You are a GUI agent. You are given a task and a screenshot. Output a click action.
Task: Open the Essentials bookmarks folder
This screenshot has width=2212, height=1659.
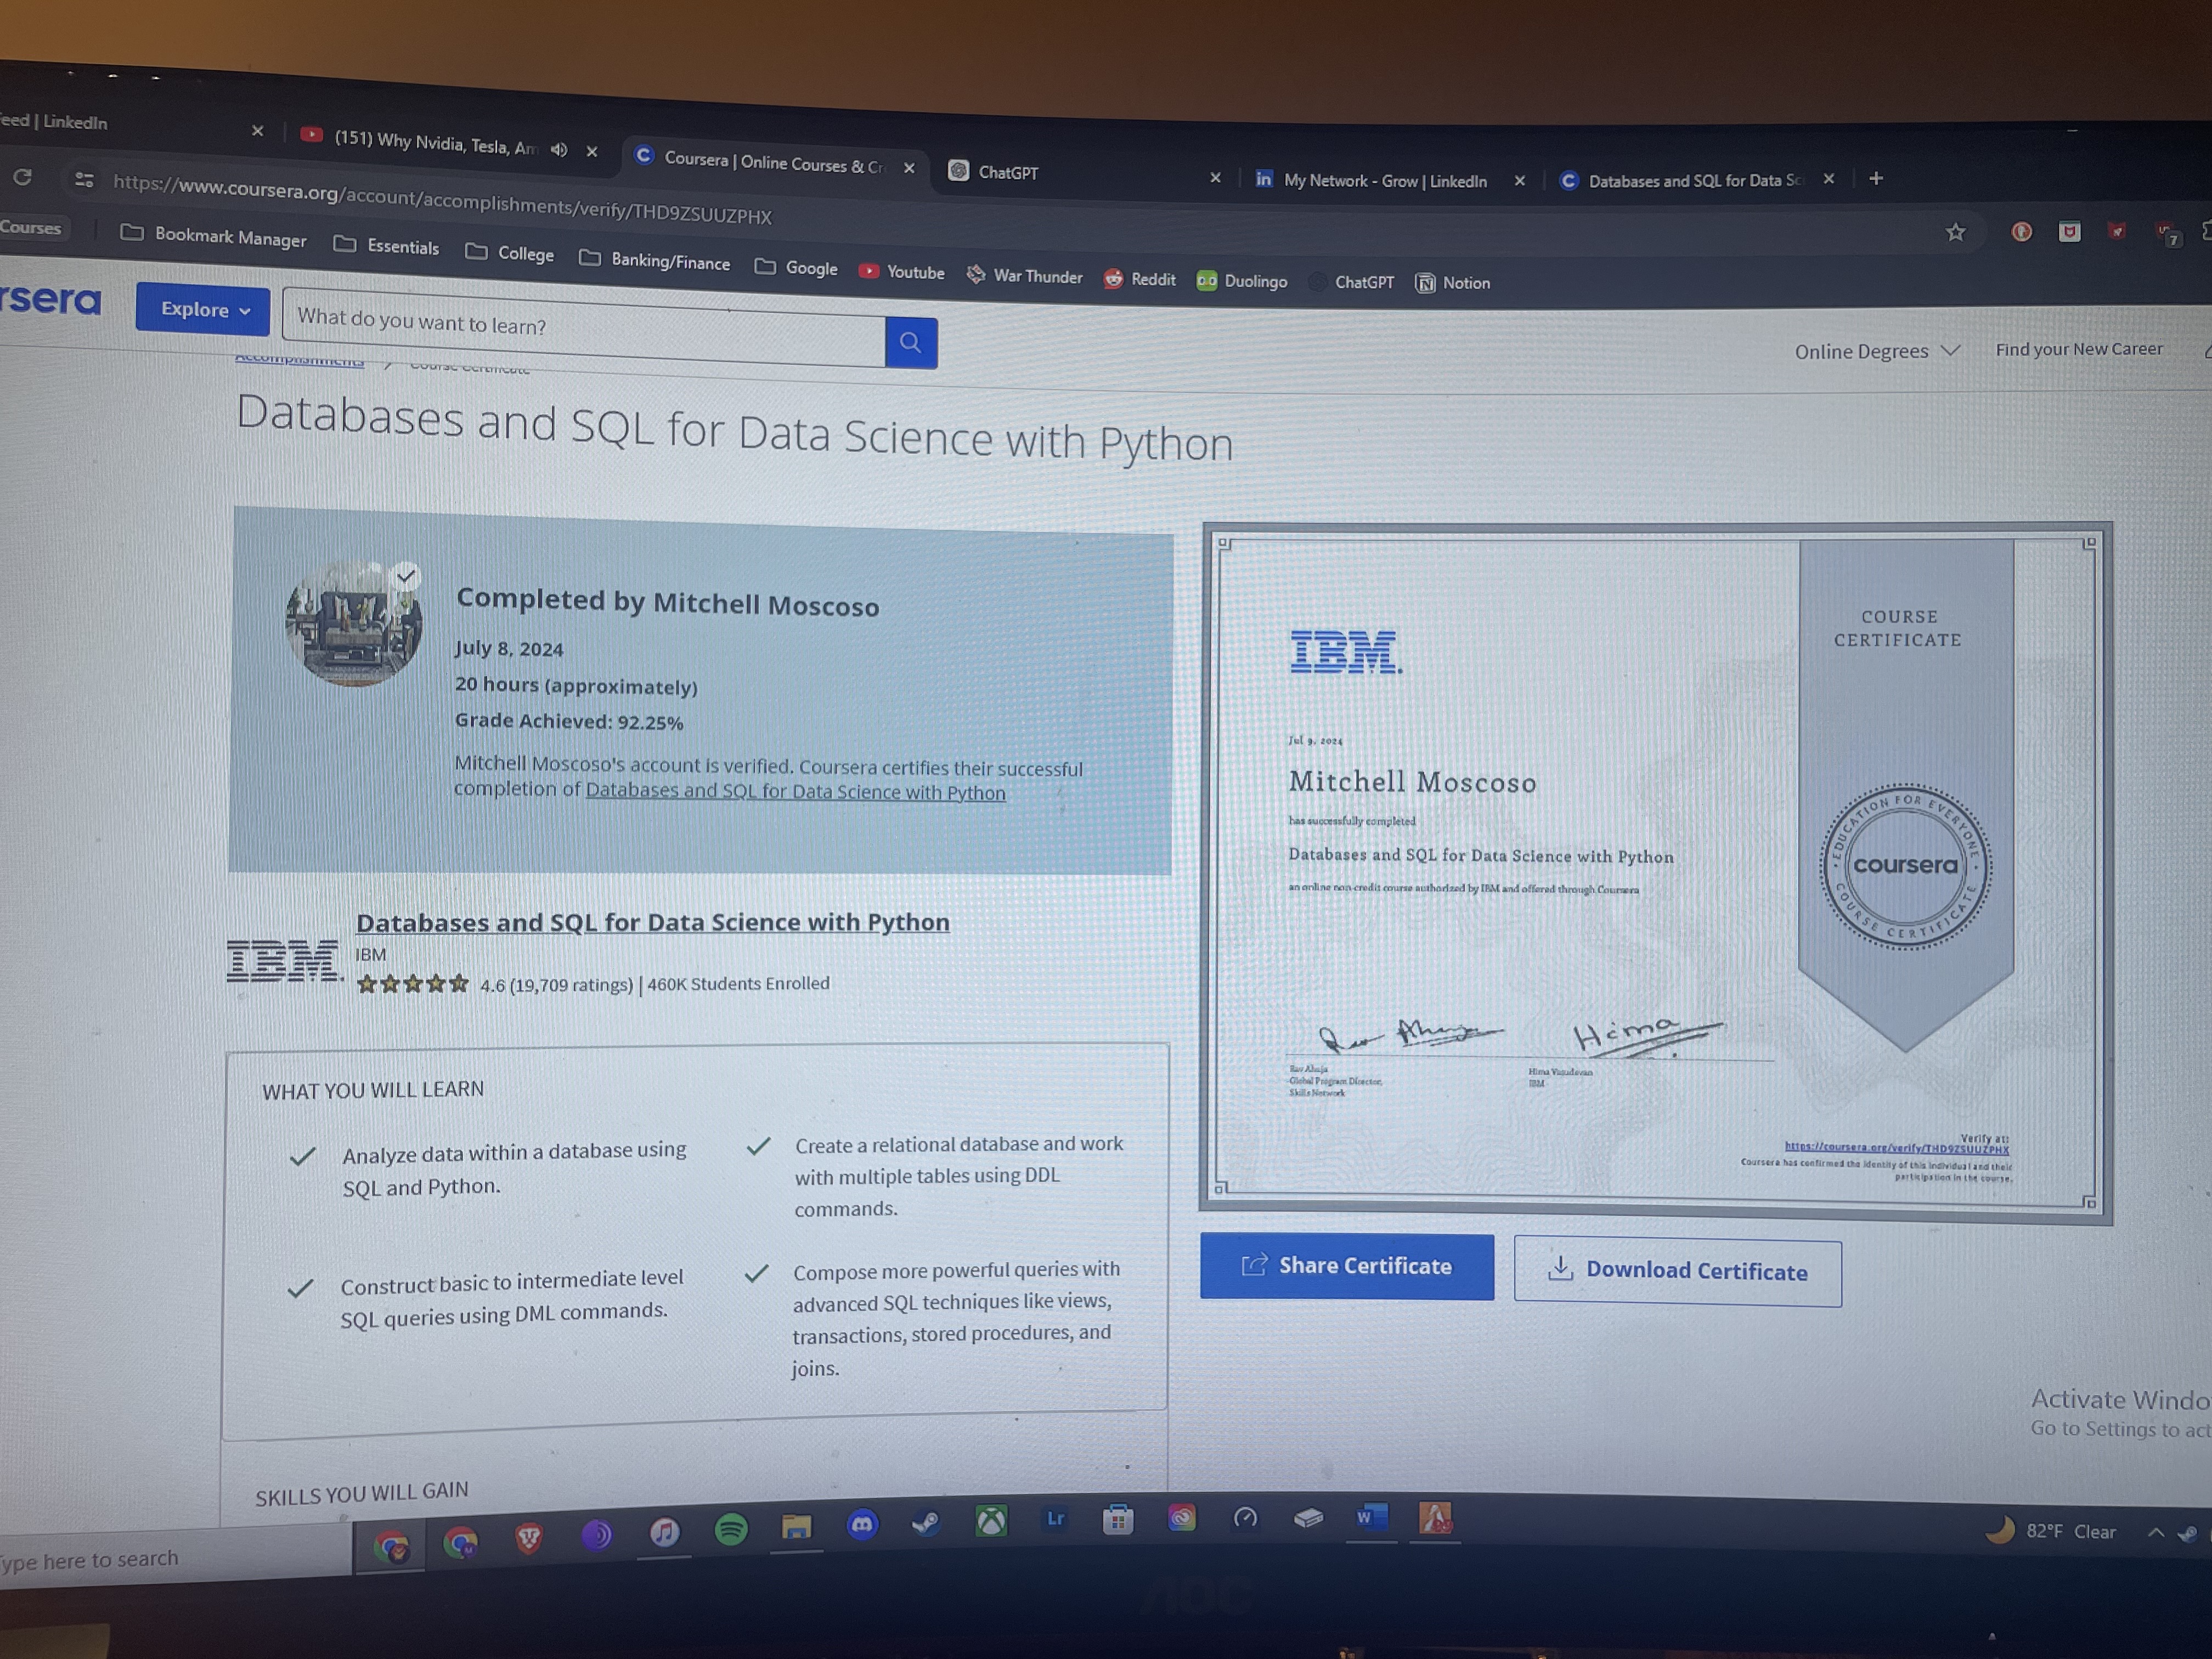(386, 246)
